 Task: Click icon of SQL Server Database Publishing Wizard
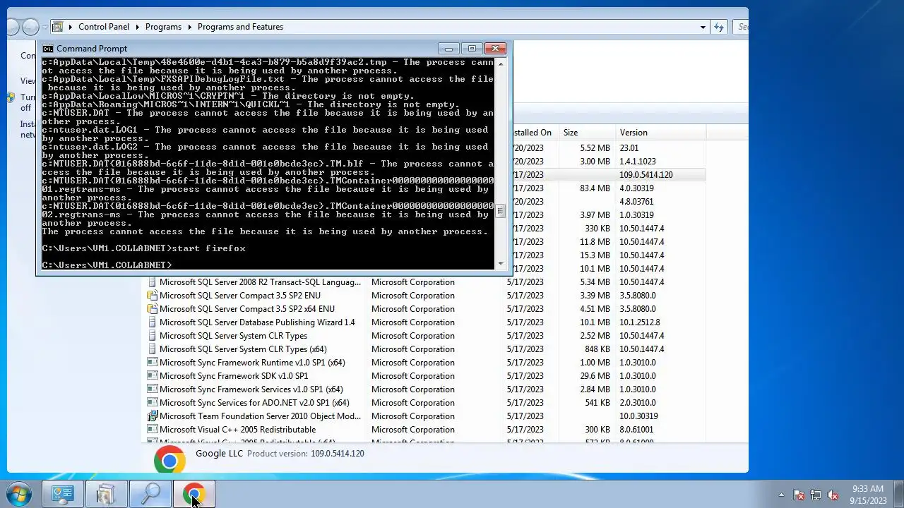152,322
